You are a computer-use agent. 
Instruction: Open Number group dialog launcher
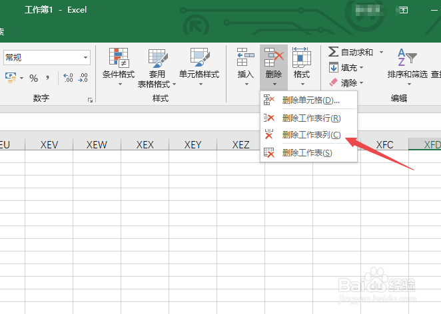(90, 100)
